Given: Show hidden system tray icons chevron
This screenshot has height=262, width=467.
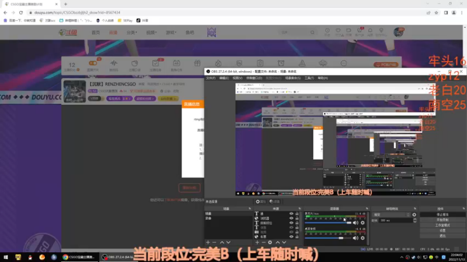Looking at the screenshot, I should pyautogui.click(x=402, y=257).
